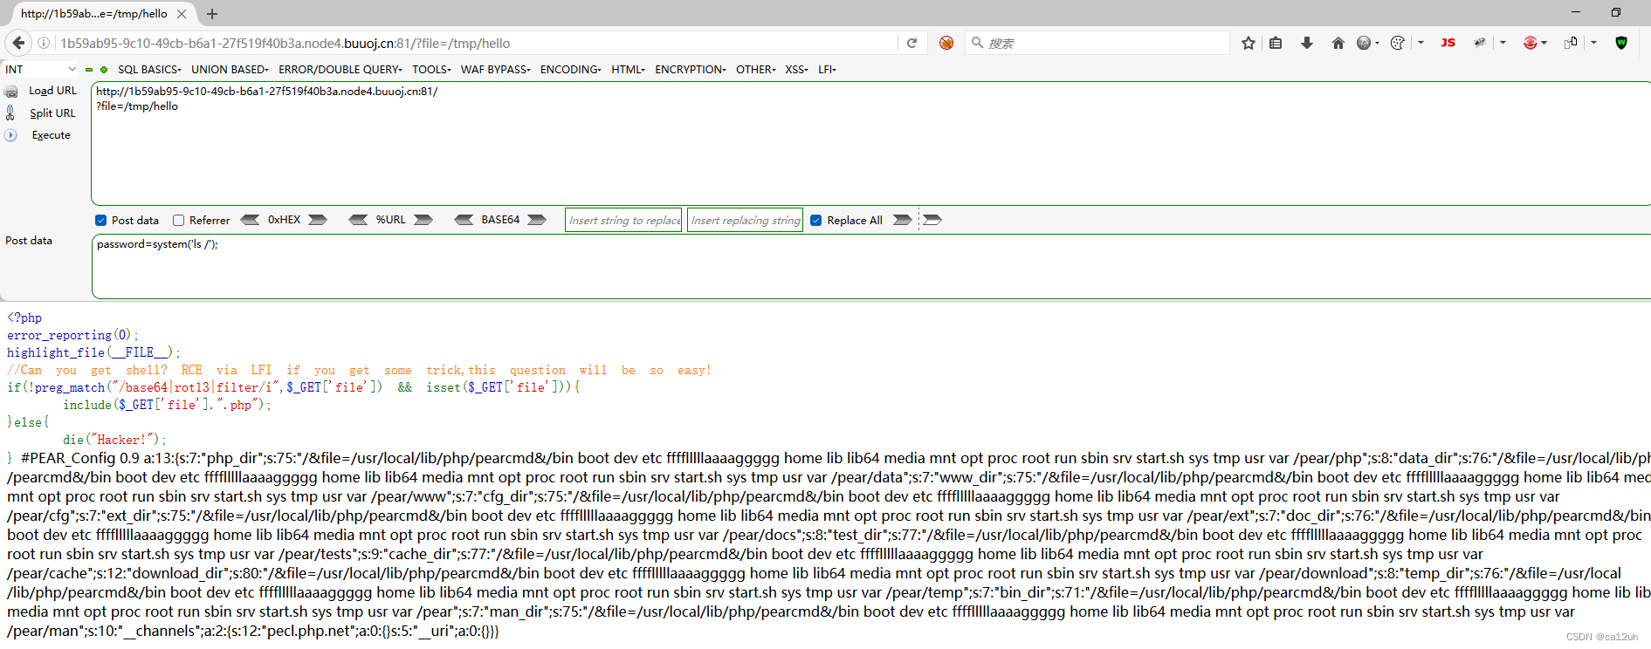Open dropdown arrow next to bug icon
This screenshot has width=1651, height=649.
pyautogui.click(x=1503, y=43)
